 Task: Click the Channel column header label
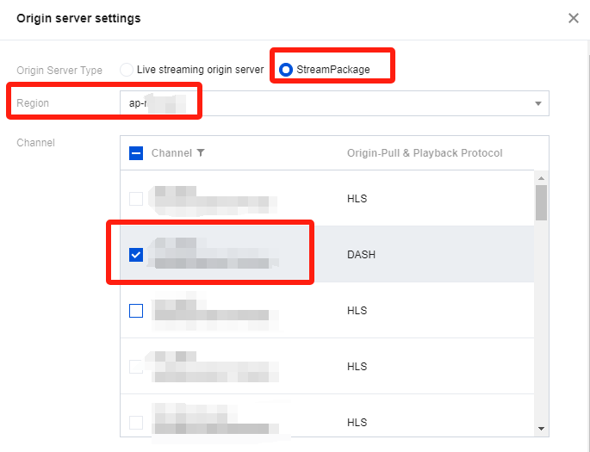coord(171,153)
